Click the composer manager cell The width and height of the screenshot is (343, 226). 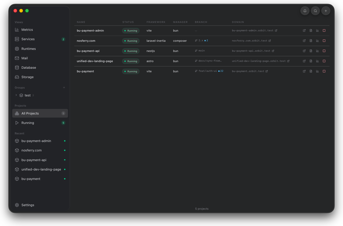180,41
